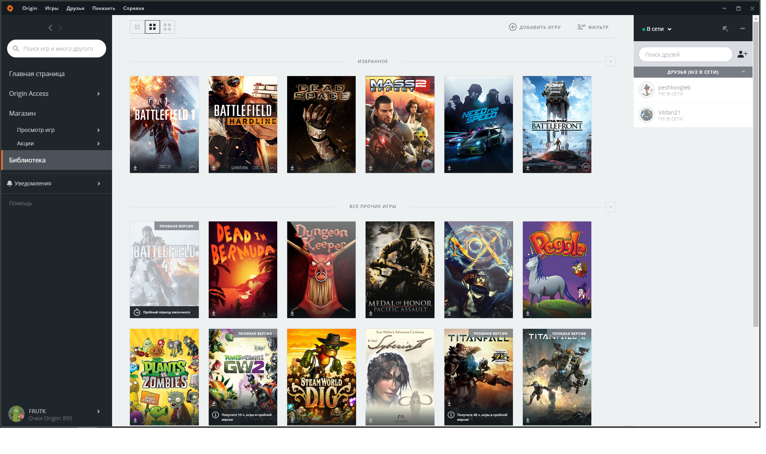Image resolution: width=766 pixels, height=454 pixels.
Task: Open FRUTK profile menu arrow
Action: click(99, 411)
